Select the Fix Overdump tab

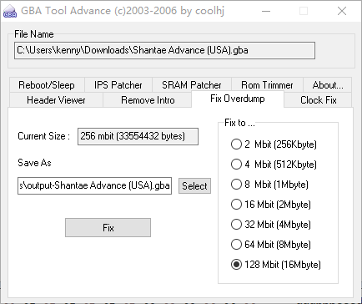[x=238, y=99]
